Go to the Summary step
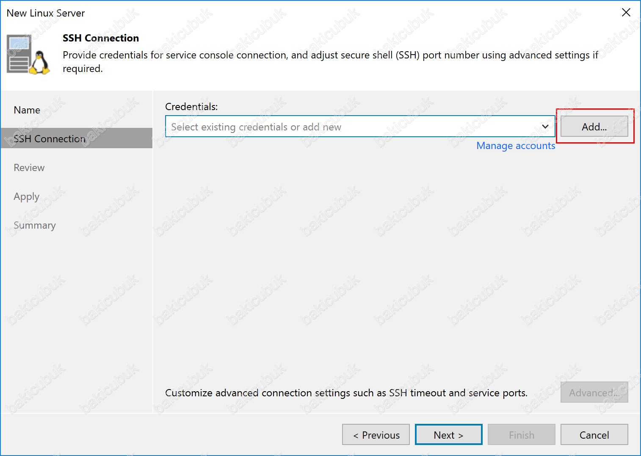The image size is (641, 456). (x=35, y=225)
